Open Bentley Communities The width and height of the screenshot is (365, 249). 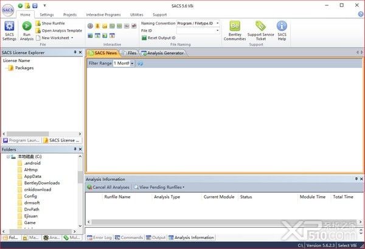[235, 31]
